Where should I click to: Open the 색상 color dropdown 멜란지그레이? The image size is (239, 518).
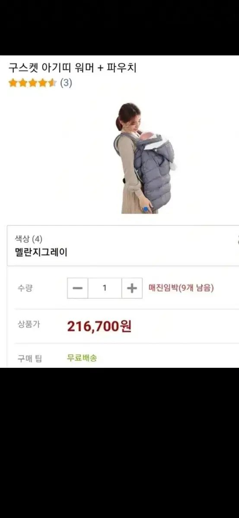click(x=123, y=246)
